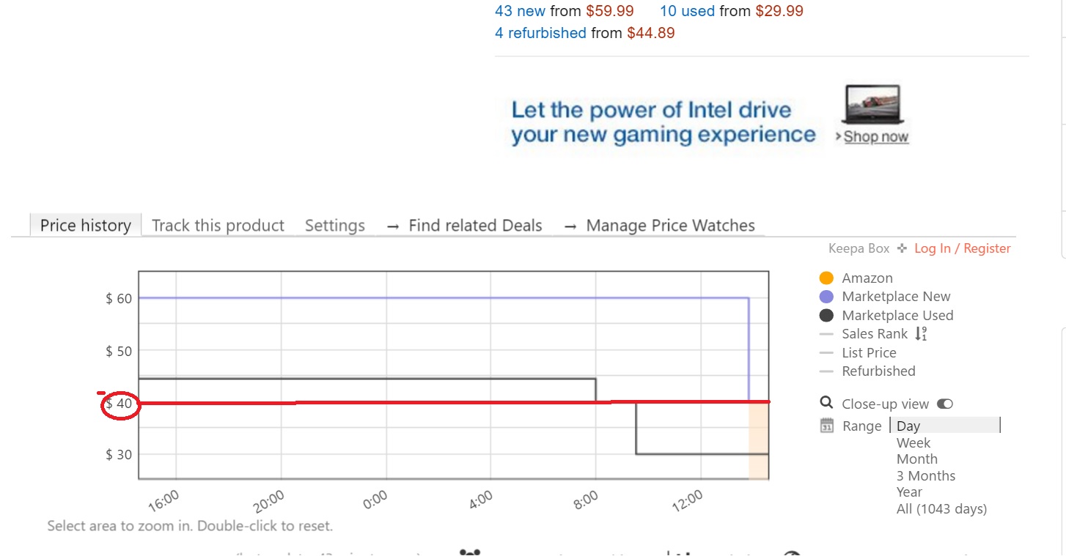Open the Log In / Register link
Screen dimensions: 1066x556
[x=963, y=249]
